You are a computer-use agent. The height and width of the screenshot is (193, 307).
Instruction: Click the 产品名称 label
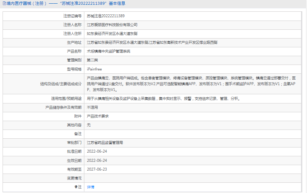tap(74, 51)
